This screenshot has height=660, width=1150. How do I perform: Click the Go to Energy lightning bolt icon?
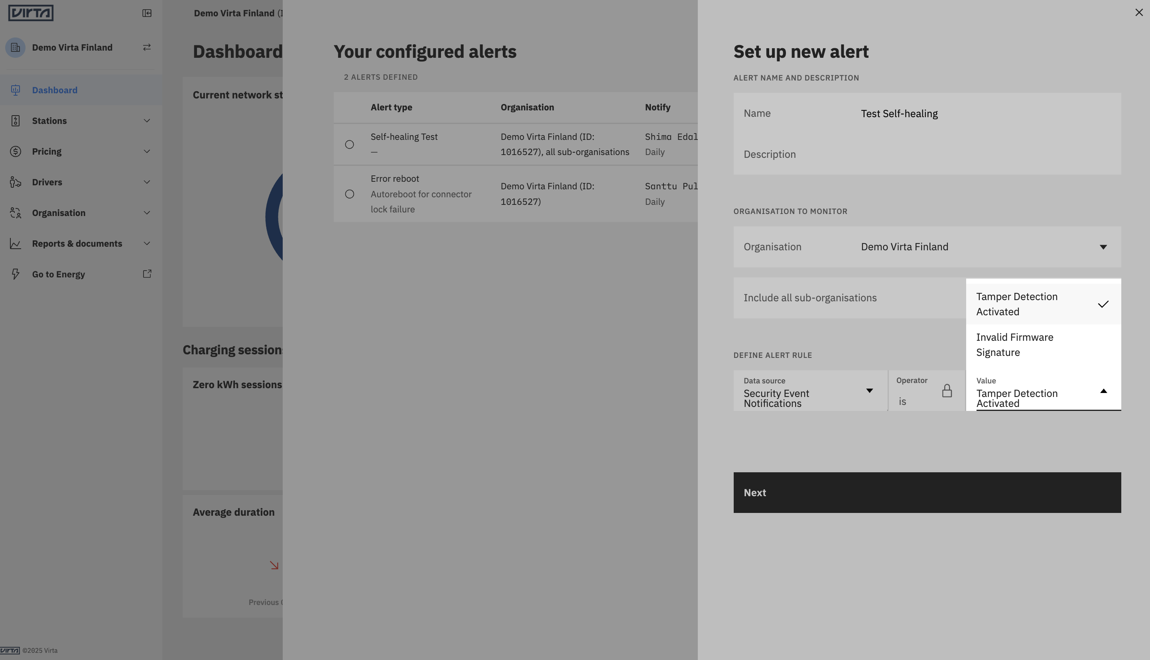pyautogui.click(x=16, y=274)
